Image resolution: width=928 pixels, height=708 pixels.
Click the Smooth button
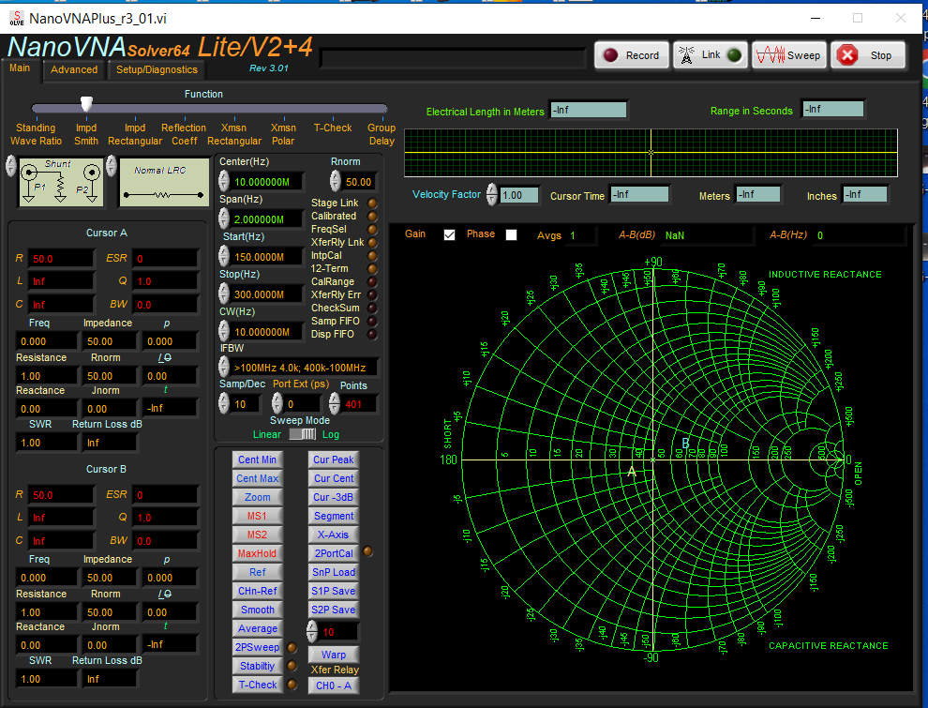(258, 610)
